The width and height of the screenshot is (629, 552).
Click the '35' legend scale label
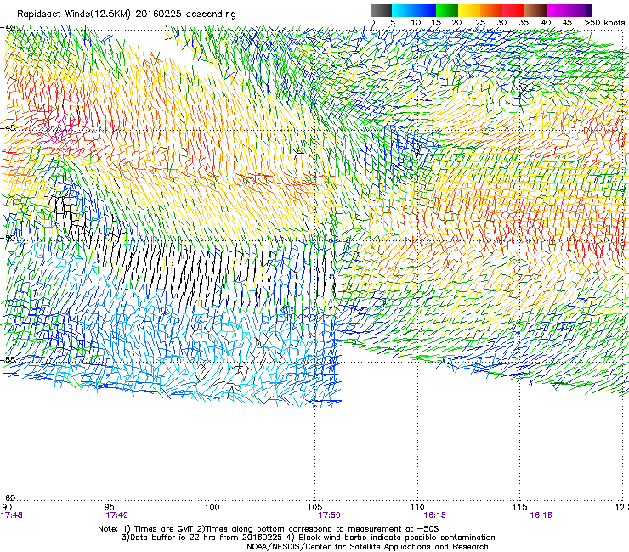[x=524, y=23]
